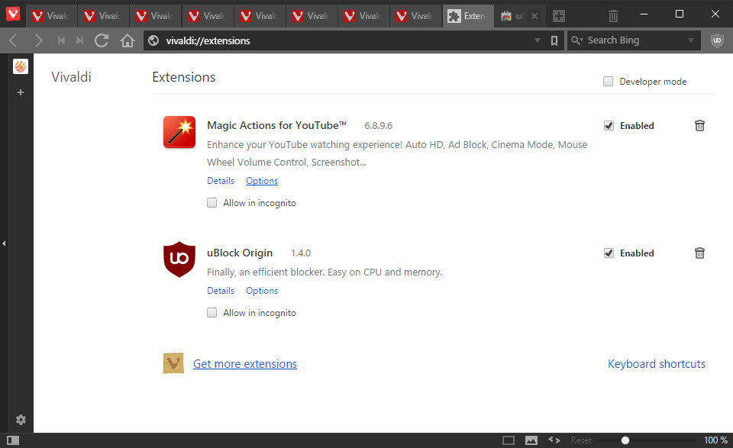733x448 pixels.
Task: Open Options for Magic Actions for YouTube
Action: pyautogui.click(x=262, y=181)
